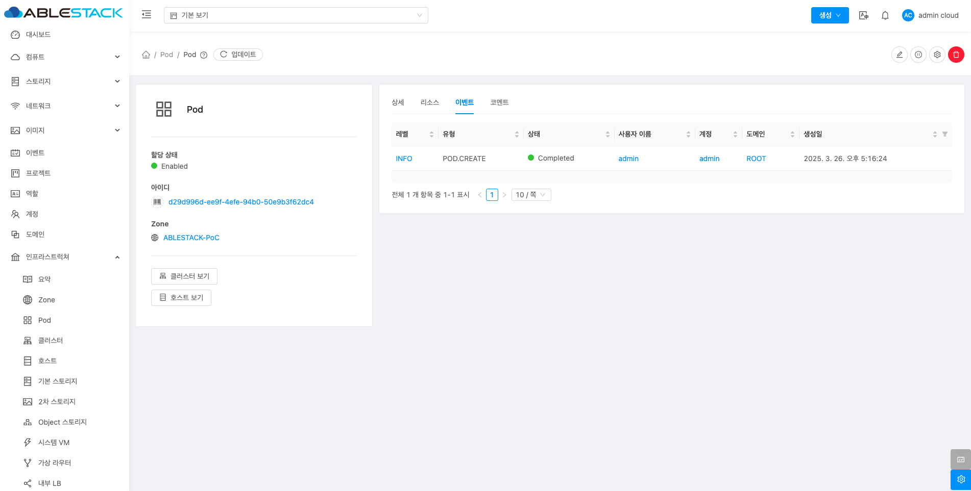Click the edit pencil icon
The image size is (971, 491).
point(899,55)
